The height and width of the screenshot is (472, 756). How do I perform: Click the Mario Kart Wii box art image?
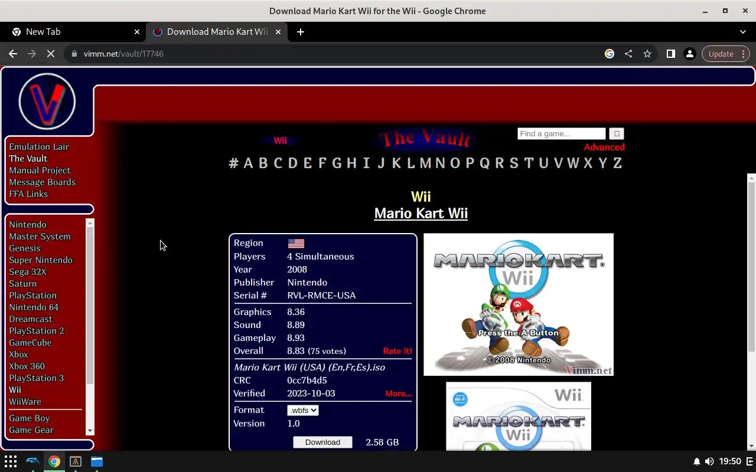[x=519, y=417]
